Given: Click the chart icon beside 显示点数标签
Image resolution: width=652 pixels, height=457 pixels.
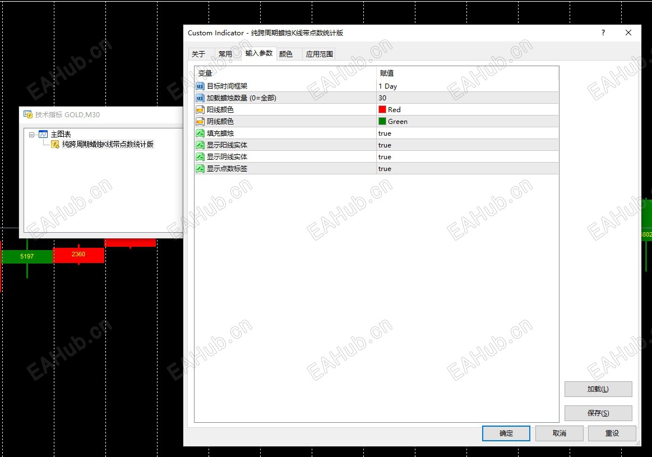Looking at the screenshot, I should click(200, 168).
